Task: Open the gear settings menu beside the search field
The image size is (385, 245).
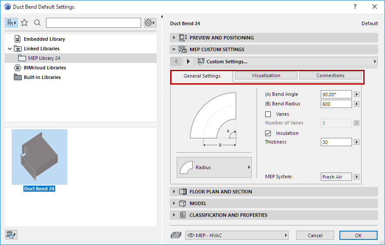Action: click(x=150, y=23)
